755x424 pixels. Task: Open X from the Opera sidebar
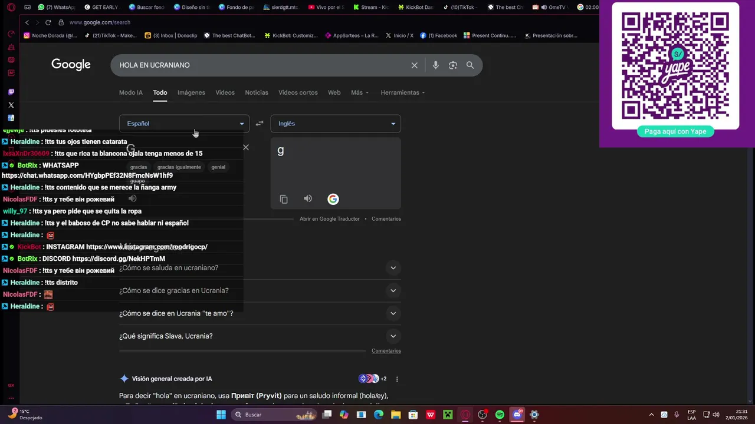click(x=11, y=105)
